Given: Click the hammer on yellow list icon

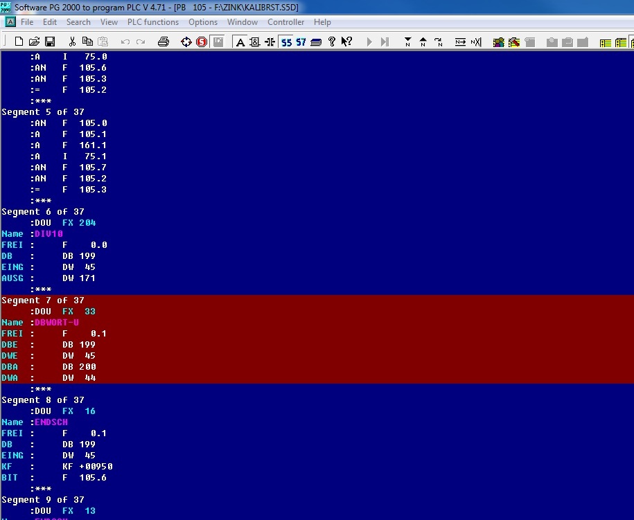Looking at the screenshot, I should [x=514, y=42].
